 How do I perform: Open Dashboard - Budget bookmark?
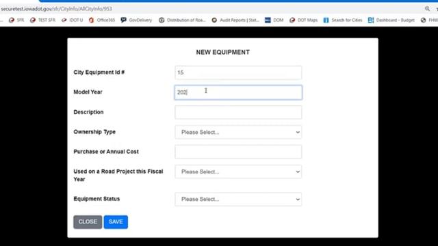[391, 20]
